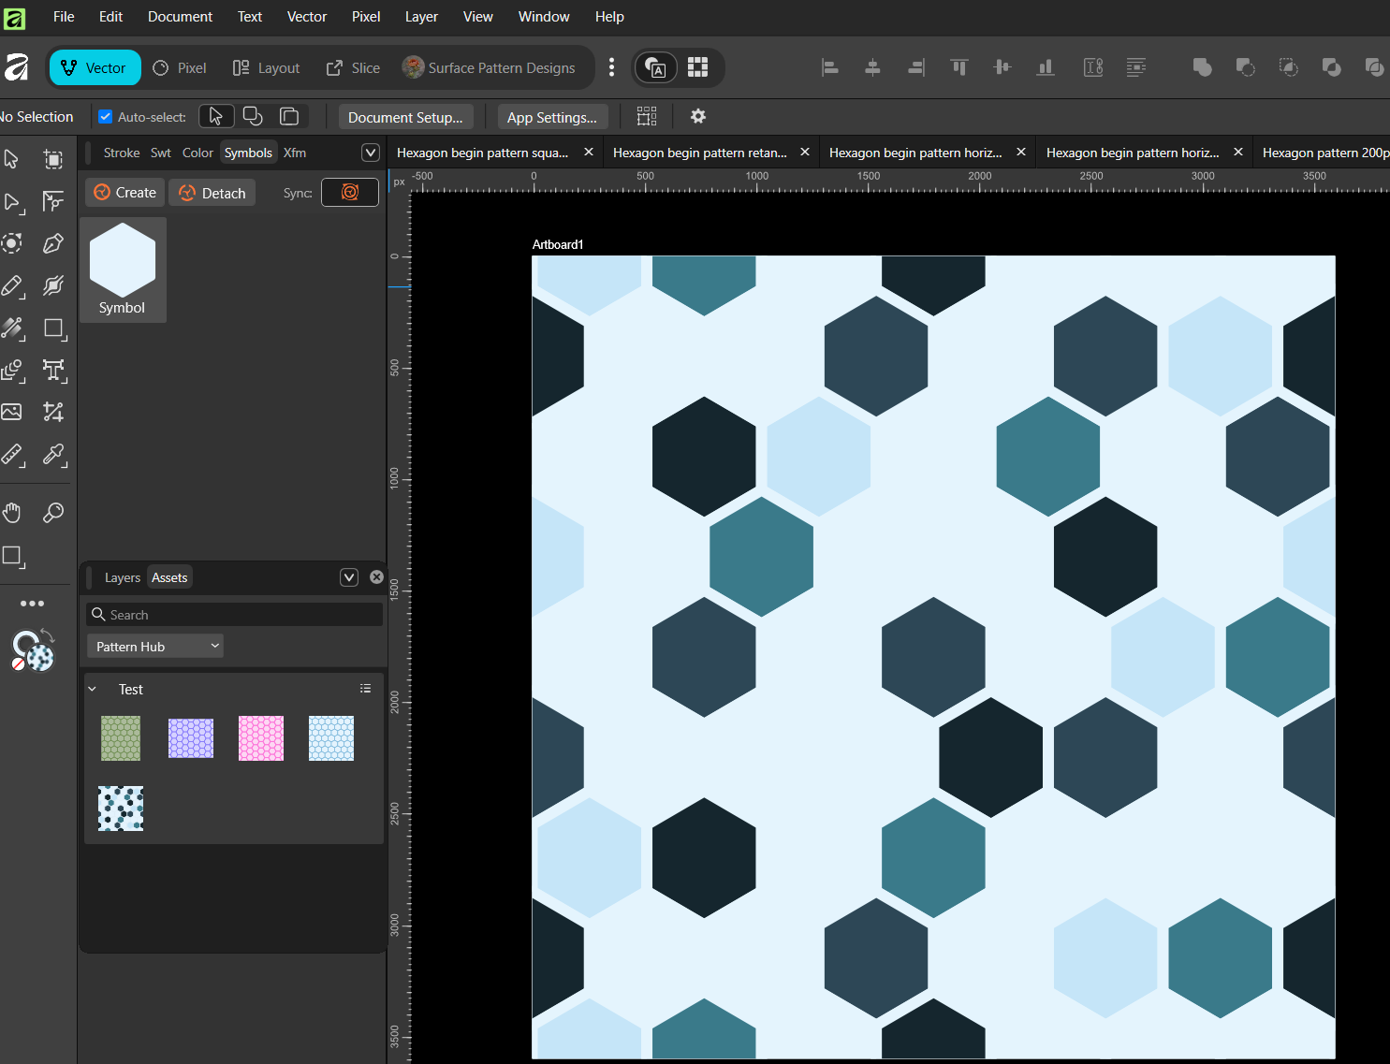The width and height of the screenshot is (1390, 1064).
Task: Select the Hand view tool
Action: (x=12, y=513)
